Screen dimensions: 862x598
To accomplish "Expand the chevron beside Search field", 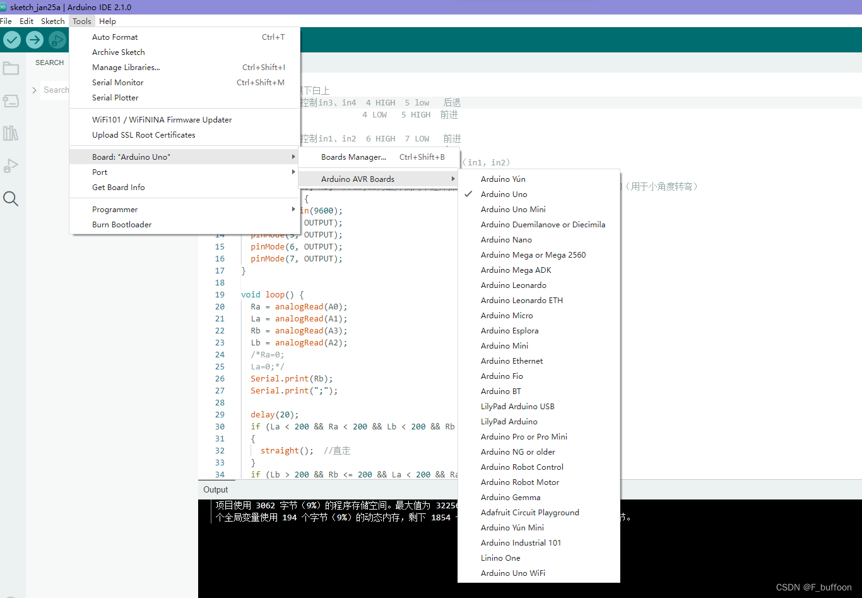I will [34, 90].
